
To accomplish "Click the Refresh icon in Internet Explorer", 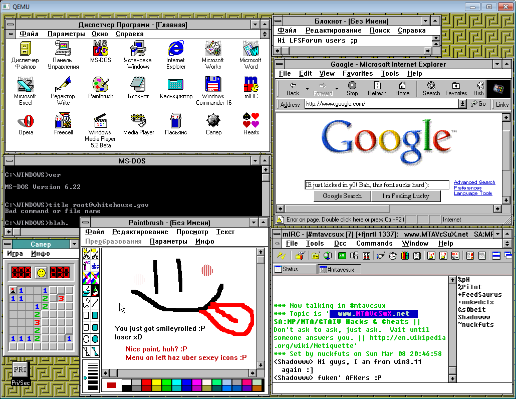I will click(377, 89).
